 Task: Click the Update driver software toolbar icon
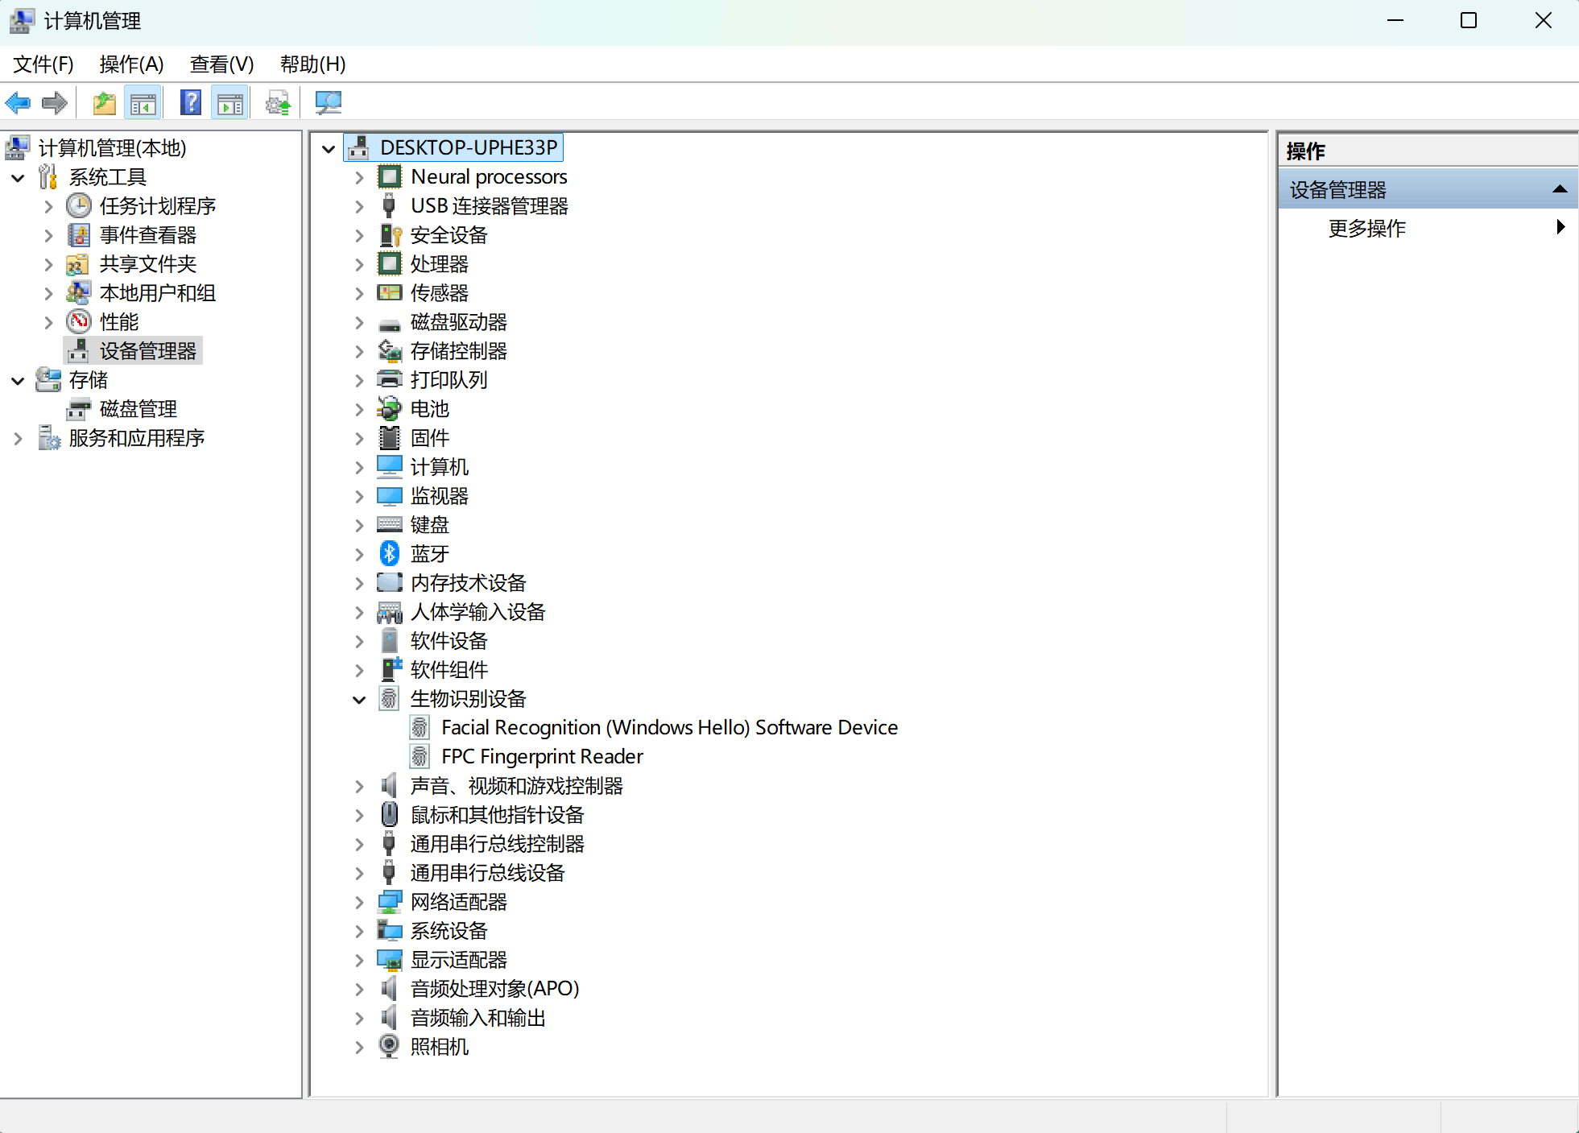(278, 103)
